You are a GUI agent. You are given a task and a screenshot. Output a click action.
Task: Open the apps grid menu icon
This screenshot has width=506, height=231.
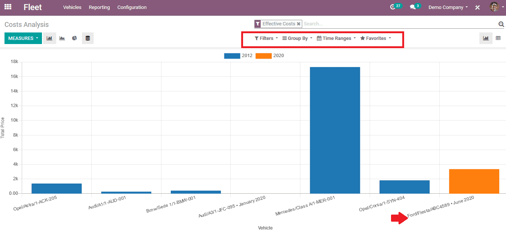pyautogui.click(x=8, y=7)
